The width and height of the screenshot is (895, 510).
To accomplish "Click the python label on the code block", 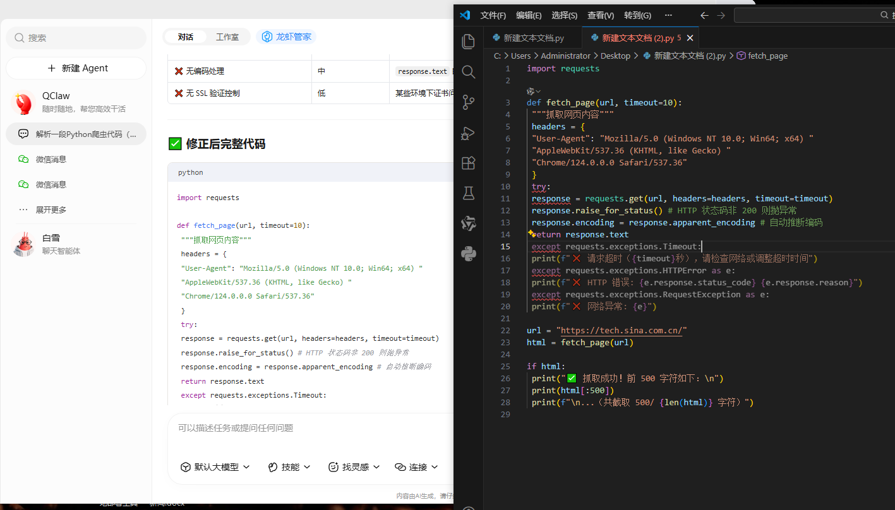I will (x=191, y=172).
